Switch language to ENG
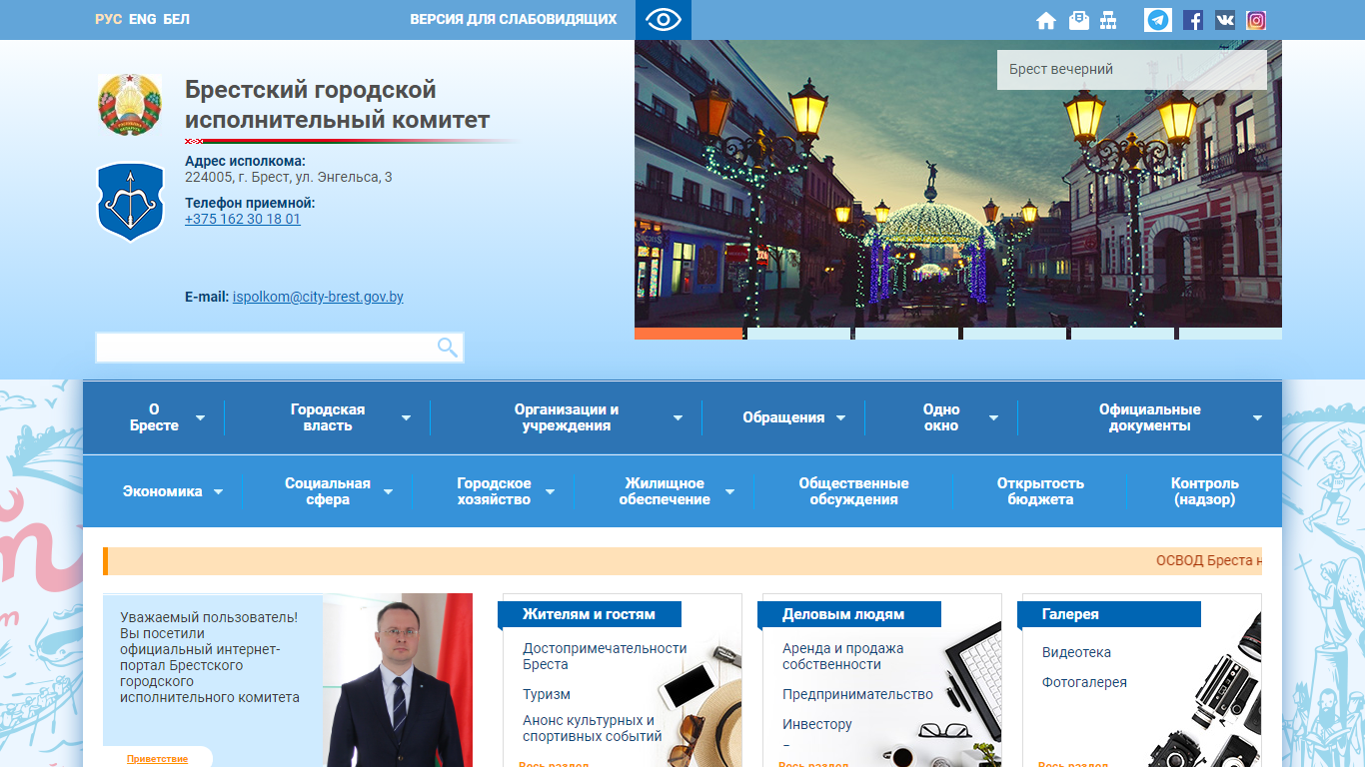The width and height of the screenshot is (1365, 767). click(143, 19)
